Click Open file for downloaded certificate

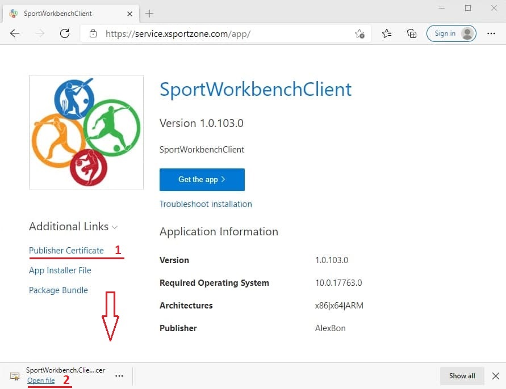[41, 380]
